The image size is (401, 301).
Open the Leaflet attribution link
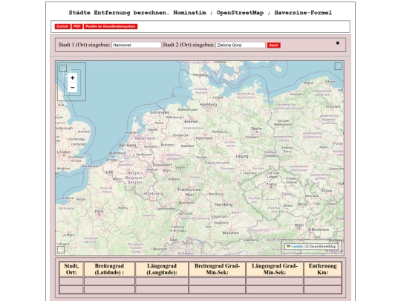click(x=296, y=247)
